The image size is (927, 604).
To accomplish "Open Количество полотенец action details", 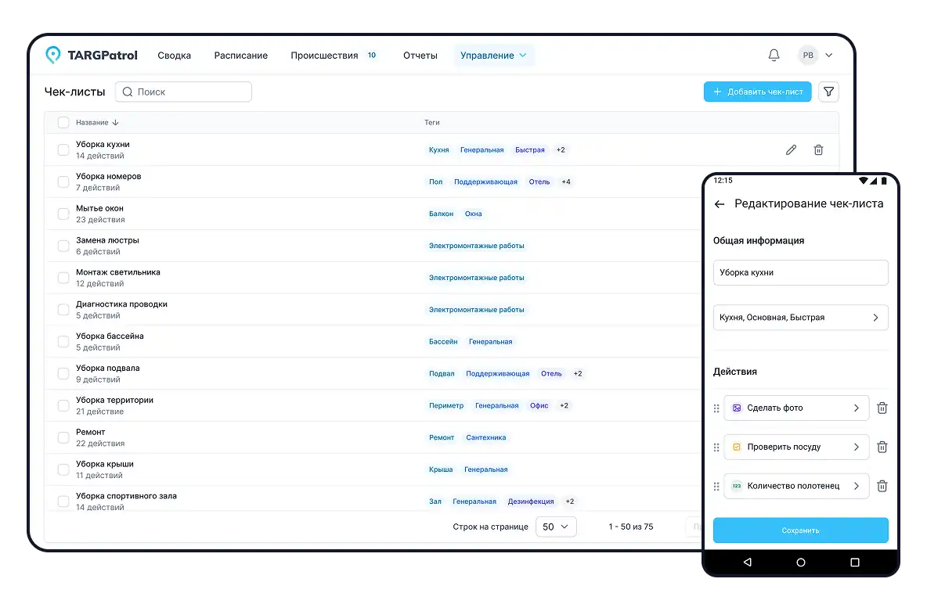I will click(796, 486).
